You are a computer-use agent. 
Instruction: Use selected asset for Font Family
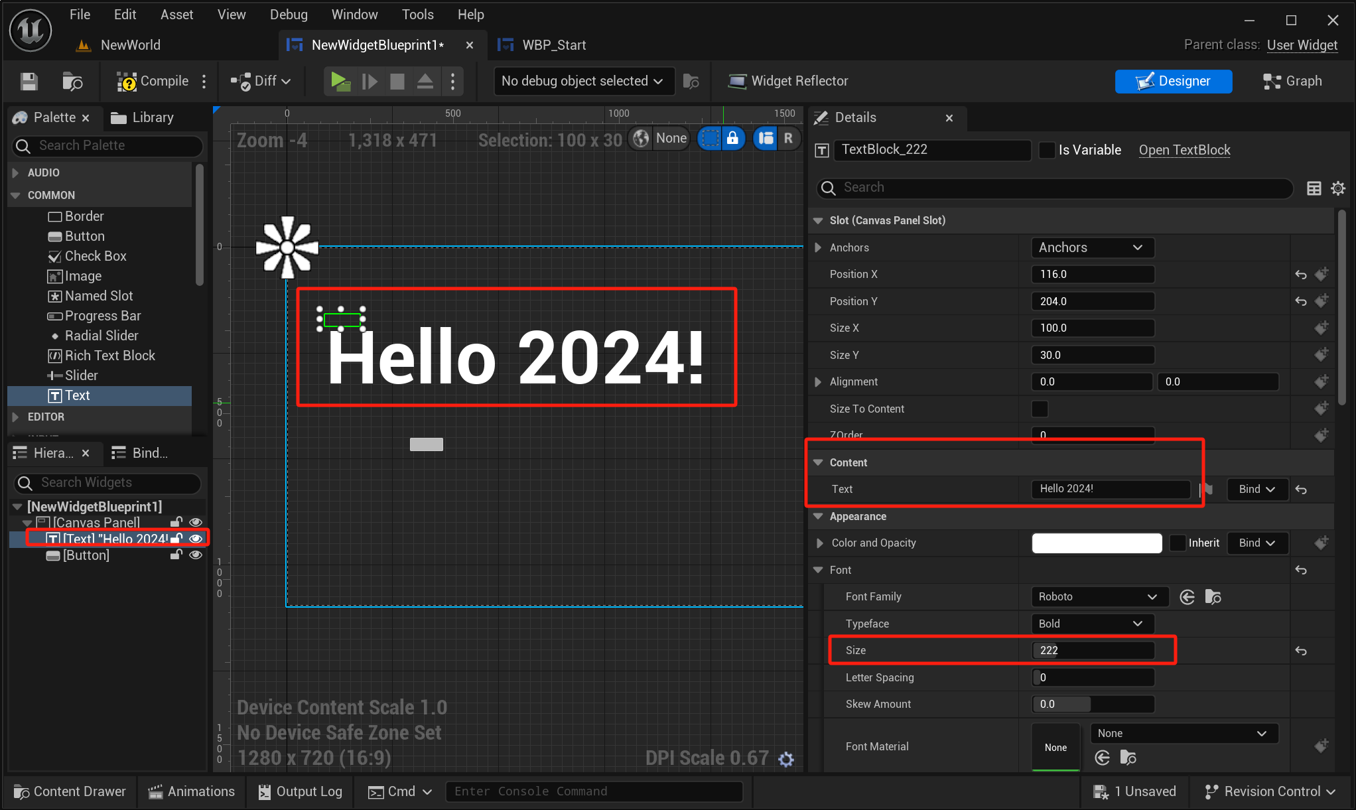click(x=1187, y=597)
